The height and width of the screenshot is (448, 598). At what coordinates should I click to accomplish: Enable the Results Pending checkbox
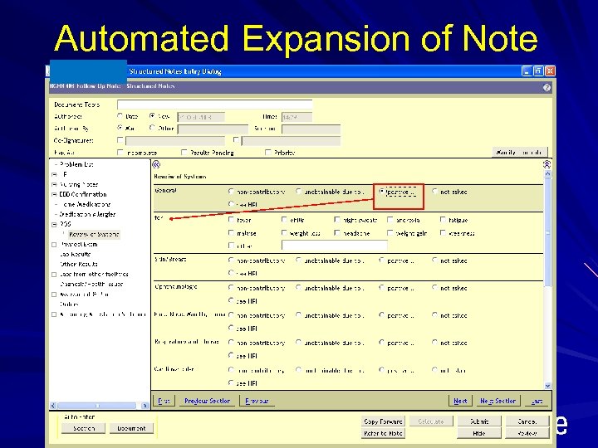[x=184, y=153]
